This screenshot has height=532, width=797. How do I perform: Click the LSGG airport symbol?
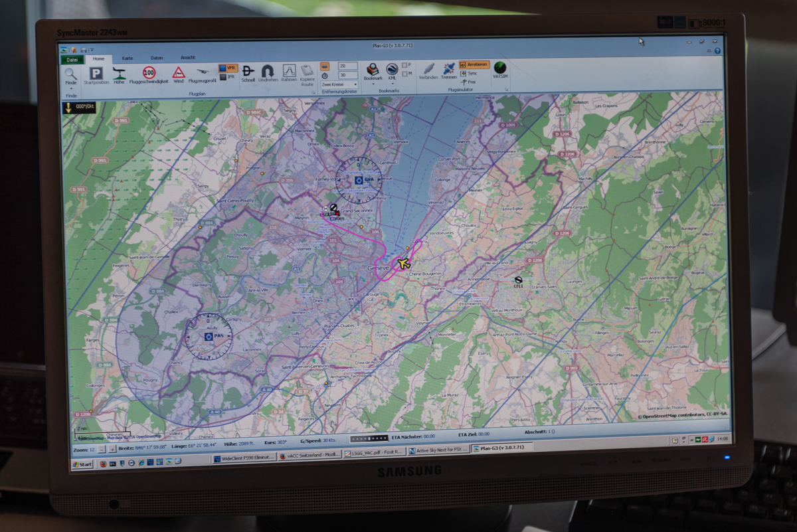(x=333, y=207)
